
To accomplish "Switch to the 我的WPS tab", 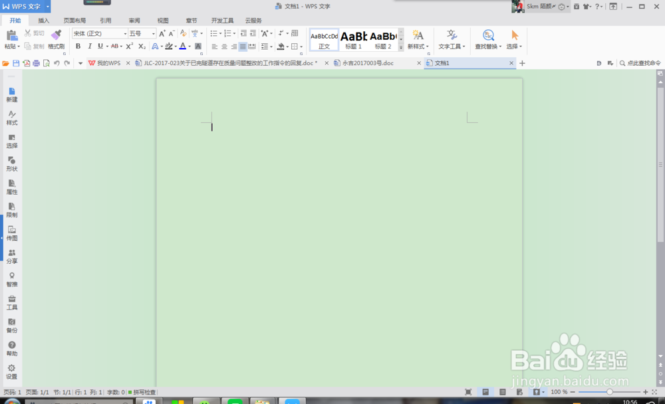I will (108, 63).
